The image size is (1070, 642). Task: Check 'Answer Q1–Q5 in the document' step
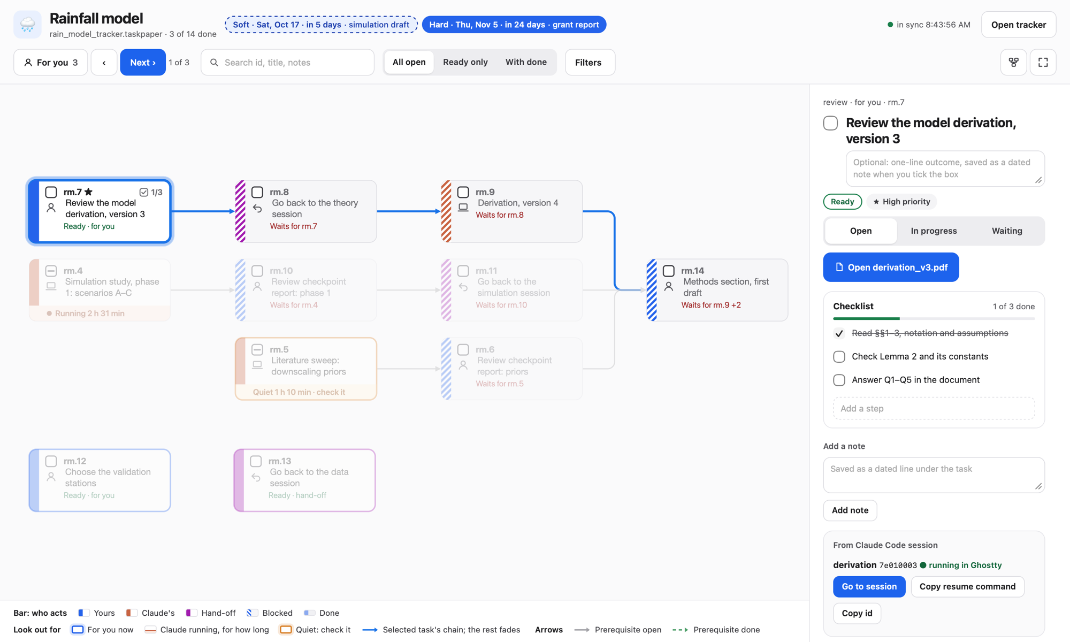(839, 380)
